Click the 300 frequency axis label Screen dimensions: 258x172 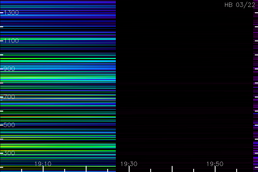[9, 153]
